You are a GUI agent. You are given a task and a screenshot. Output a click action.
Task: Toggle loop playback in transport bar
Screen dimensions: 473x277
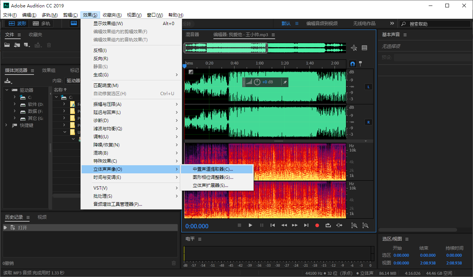[328, 225]
